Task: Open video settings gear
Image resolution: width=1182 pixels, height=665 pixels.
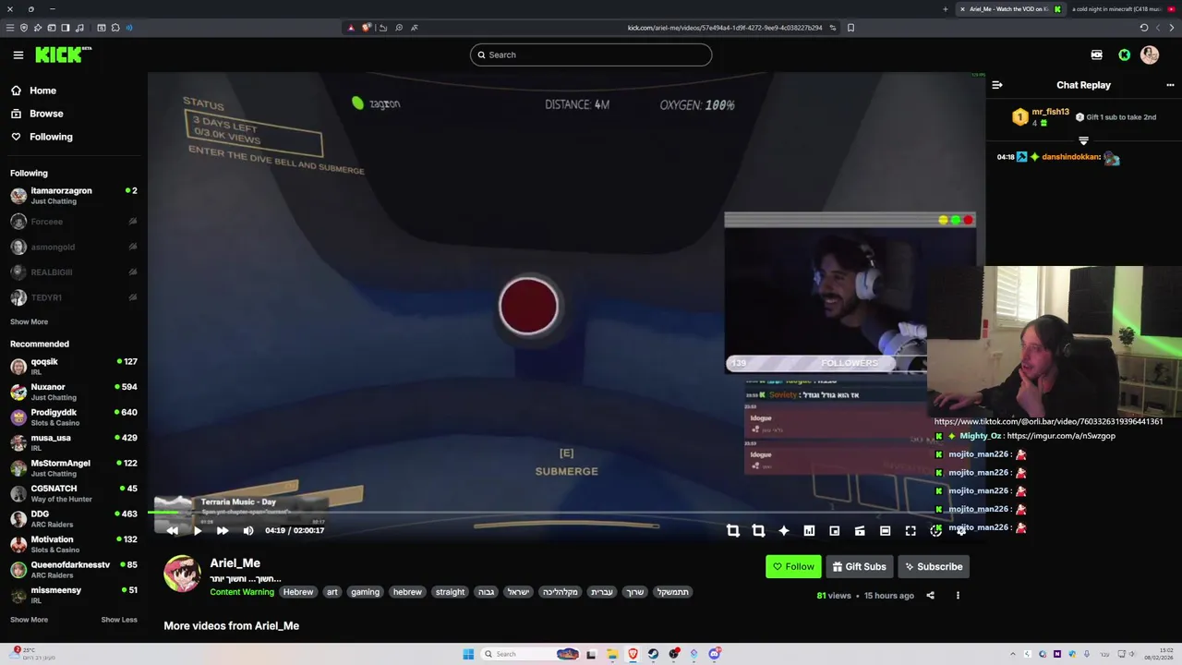Action: click(x=961, y=530)
